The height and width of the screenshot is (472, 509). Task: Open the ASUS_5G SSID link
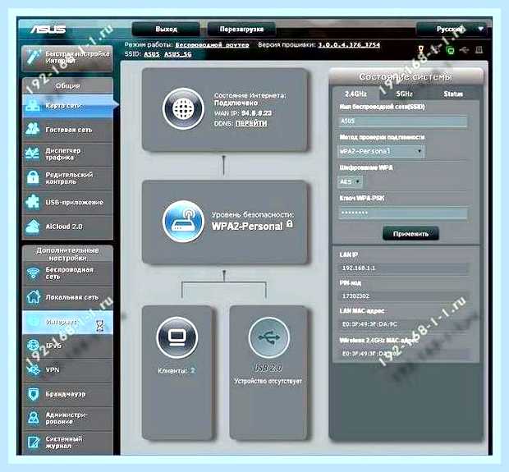[177, 54]
